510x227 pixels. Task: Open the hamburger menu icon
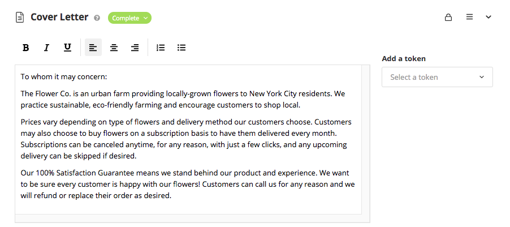tap(469, 18)
